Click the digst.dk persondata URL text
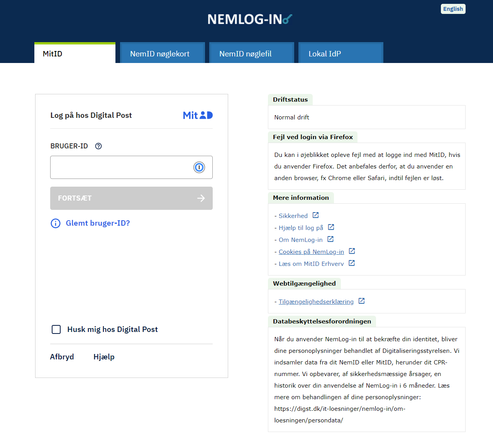Image resolution: width=493 pixels, height=439 pixels. click(x=340, y=414)
